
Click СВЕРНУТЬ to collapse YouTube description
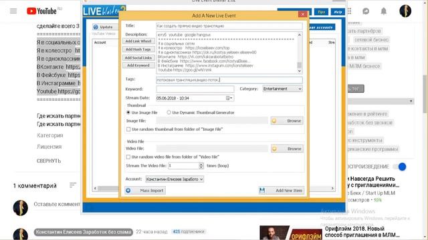49,161
